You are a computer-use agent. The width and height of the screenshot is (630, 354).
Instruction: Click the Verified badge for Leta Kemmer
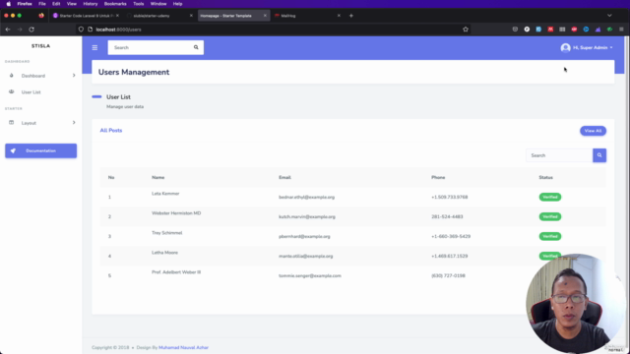coord(549,197)
